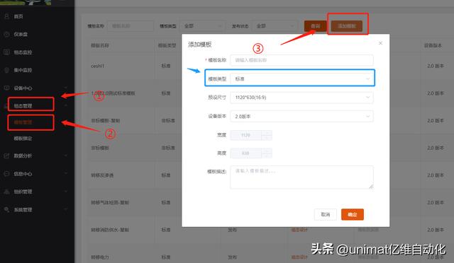Click the 设备版本 column header

(433, 46)
